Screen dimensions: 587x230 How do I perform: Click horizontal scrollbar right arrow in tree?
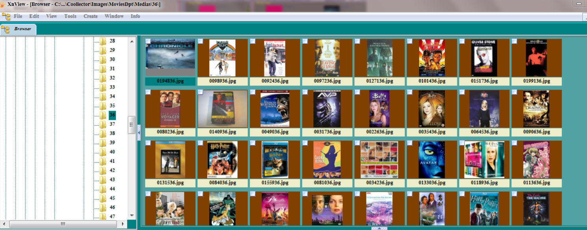[123, 224]
